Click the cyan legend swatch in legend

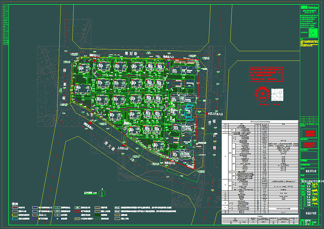(15, 219)
